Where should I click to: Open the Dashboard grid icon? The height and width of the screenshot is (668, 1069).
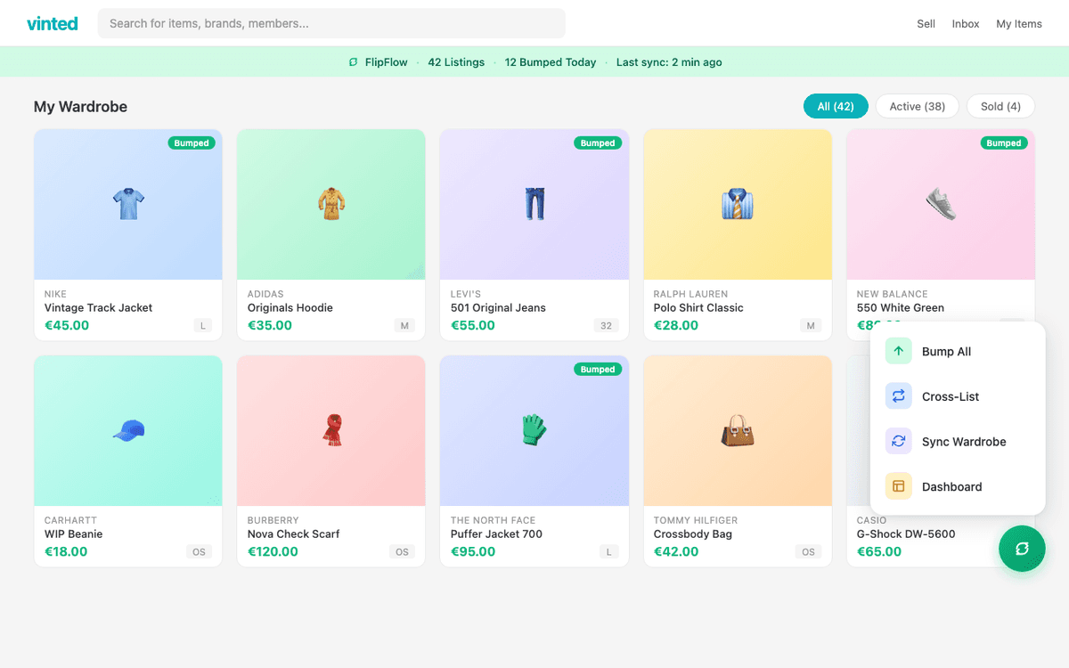(898, 486)
